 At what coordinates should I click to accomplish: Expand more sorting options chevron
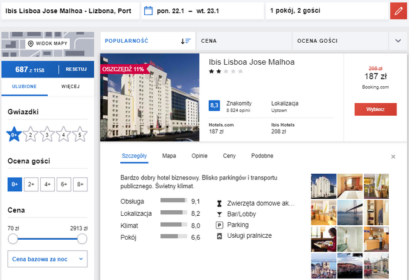click(398, 41)
